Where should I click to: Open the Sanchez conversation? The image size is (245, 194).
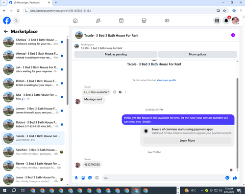(x=33, y=152)
